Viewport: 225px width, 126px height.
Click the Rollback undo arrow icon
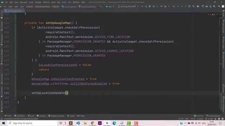(x=193, y=6)
